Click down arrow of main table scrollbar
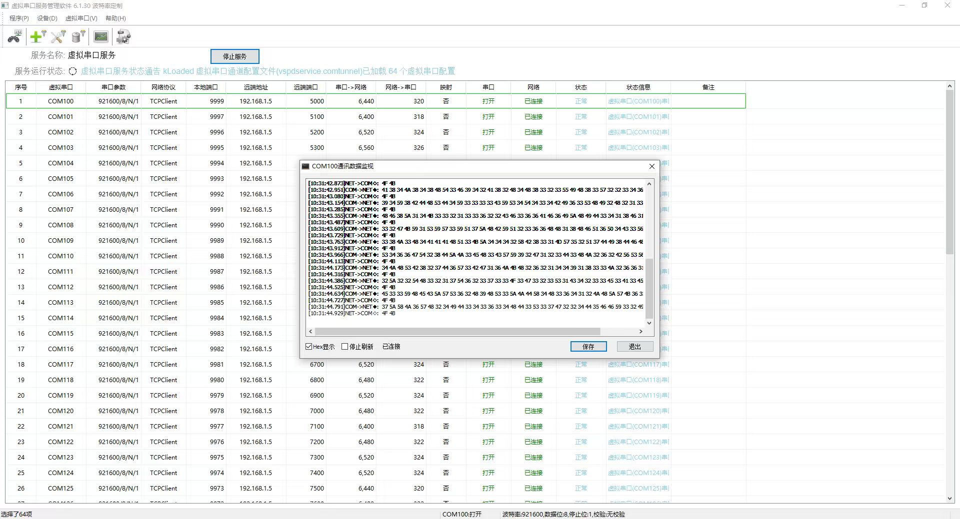The height and width of the screenshot is (519, 960). pyautogui.click(x=949, y=498)
